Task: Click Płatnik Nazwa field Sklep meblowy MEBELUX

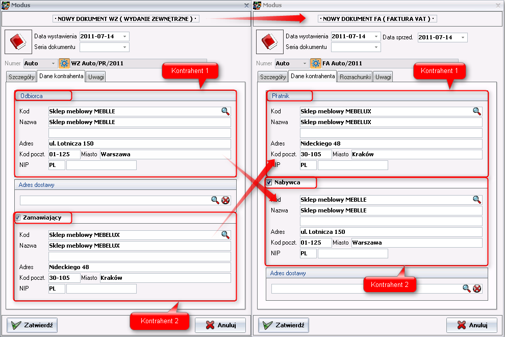Action: [x=391, y=122]
